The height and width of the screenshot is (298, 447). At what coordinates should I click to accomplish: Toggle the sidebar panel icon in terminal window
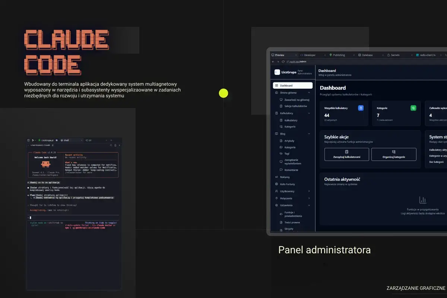click(x=29, y=140)
